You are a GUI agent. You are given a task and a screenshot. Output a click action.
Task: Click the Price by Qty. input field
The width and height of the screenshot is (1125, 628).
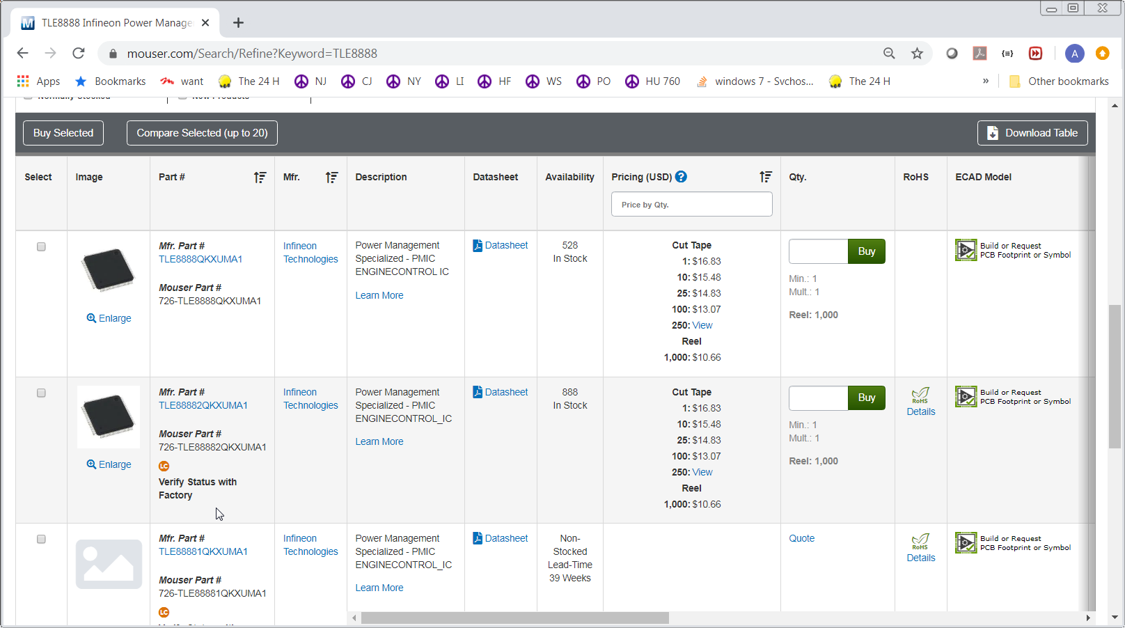point(692,204)
